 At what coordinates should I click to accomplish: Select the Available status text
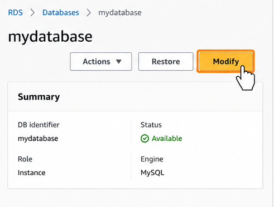(x=167, y=139)
